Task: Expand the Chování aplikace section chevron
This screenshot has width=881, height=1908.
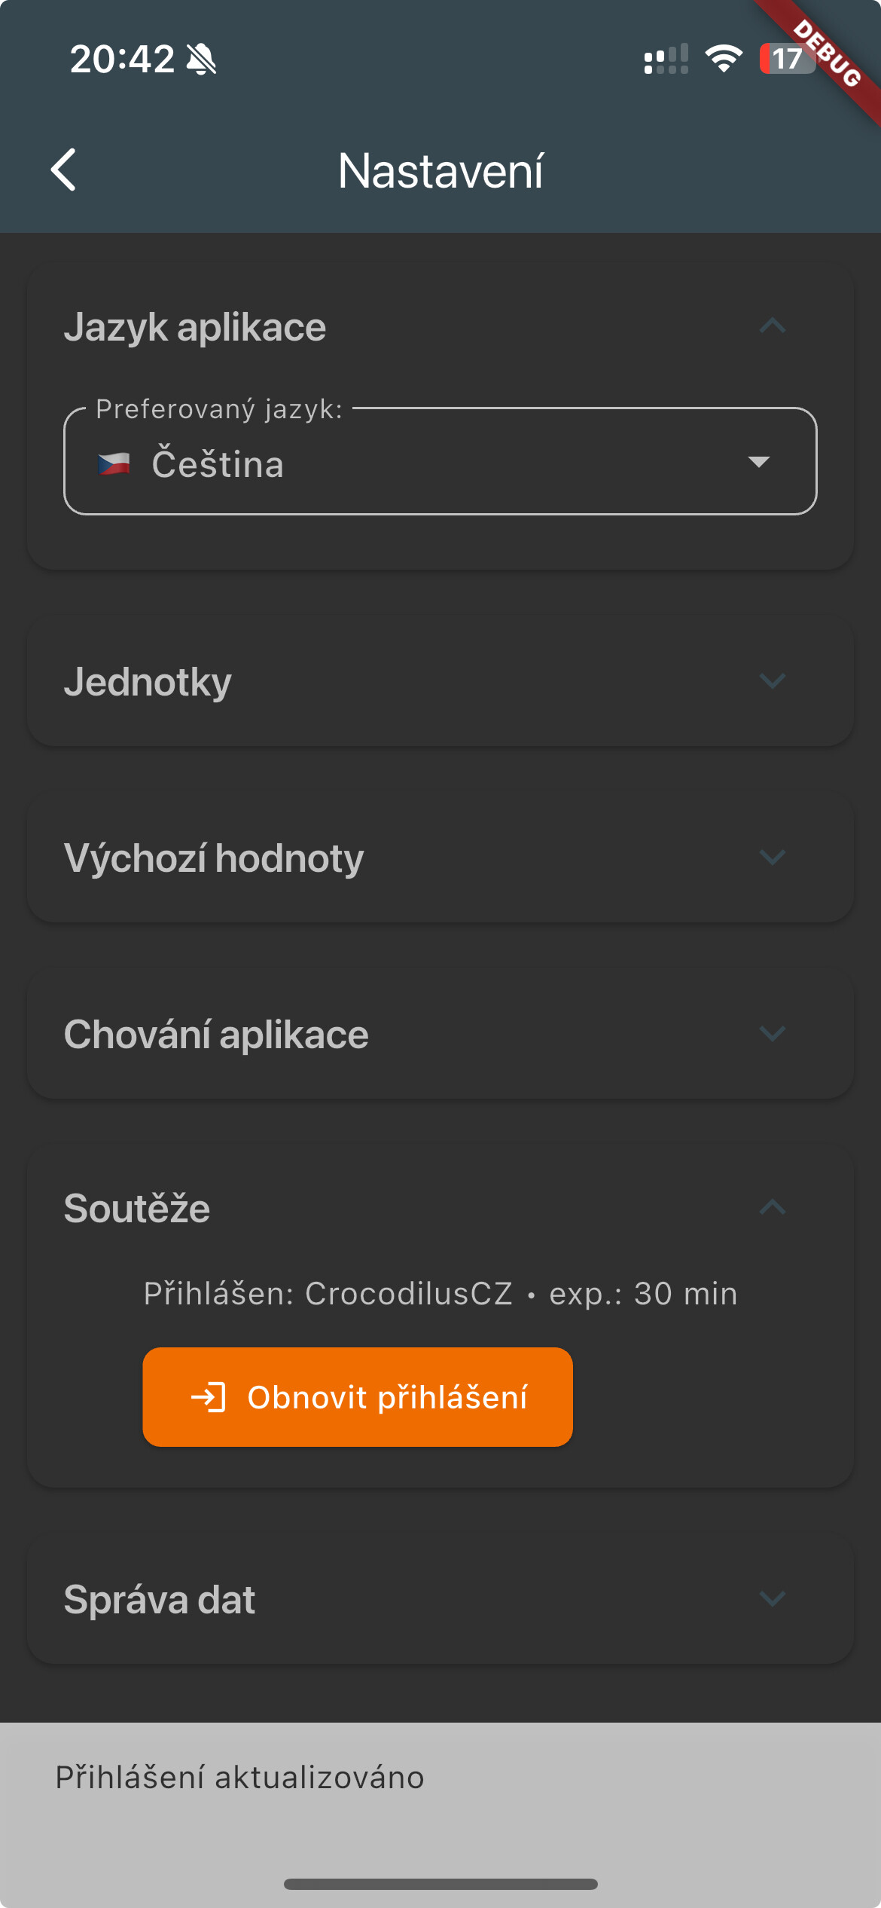Action: pyautogui.click(x=772, y=1034)
